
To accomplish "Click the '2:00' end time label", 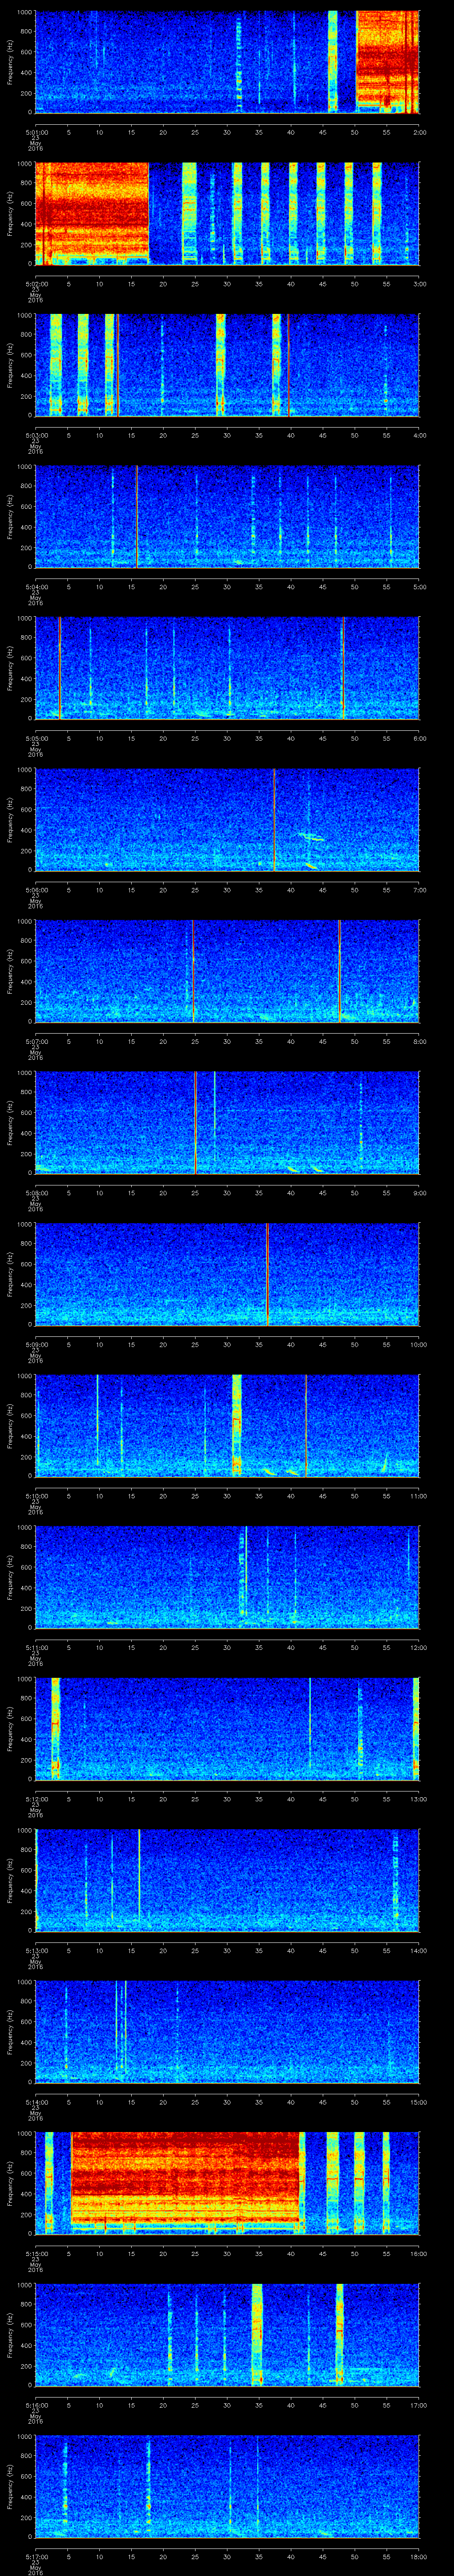I will [x=419, y=132].
